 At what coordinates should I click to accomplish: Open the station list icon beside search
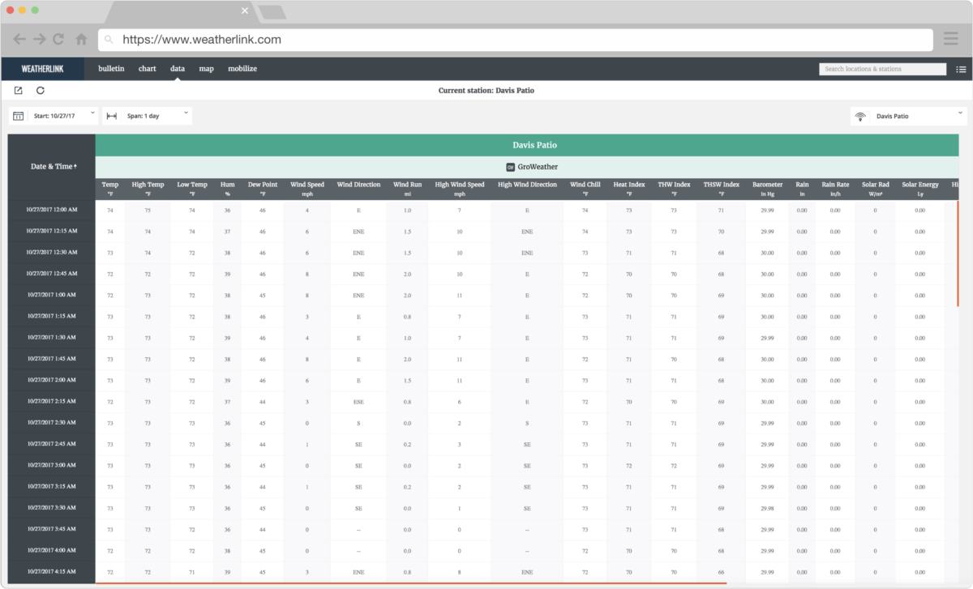point(960,68)
